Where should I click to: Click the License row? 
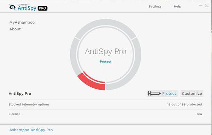click(105, 114)
